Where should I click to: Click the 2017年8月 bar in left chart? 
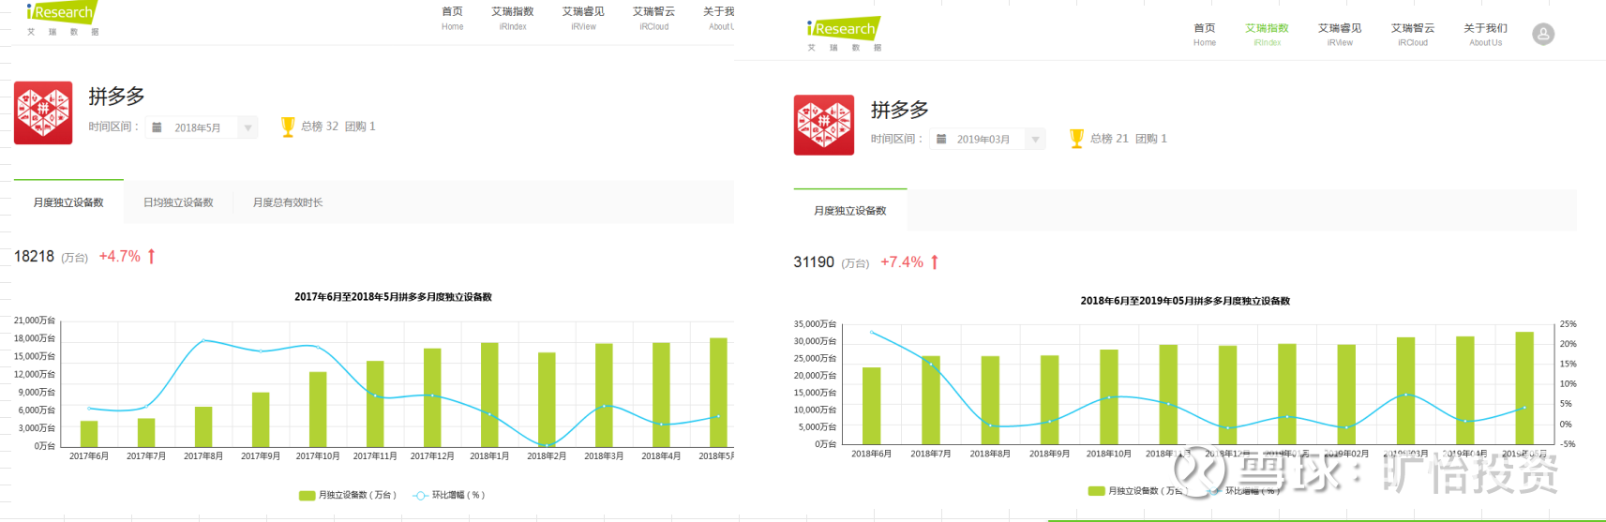coord(203,426)
